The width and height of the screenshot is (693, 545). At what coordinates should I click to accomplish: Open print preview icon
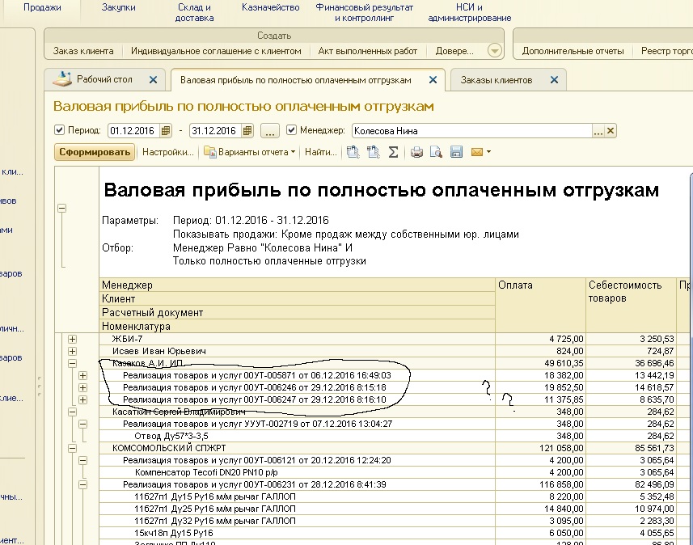pos(436,152)
